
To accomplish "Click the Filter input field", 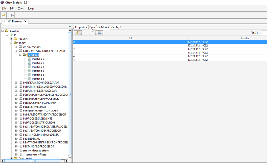I will (x=264, y=33).
